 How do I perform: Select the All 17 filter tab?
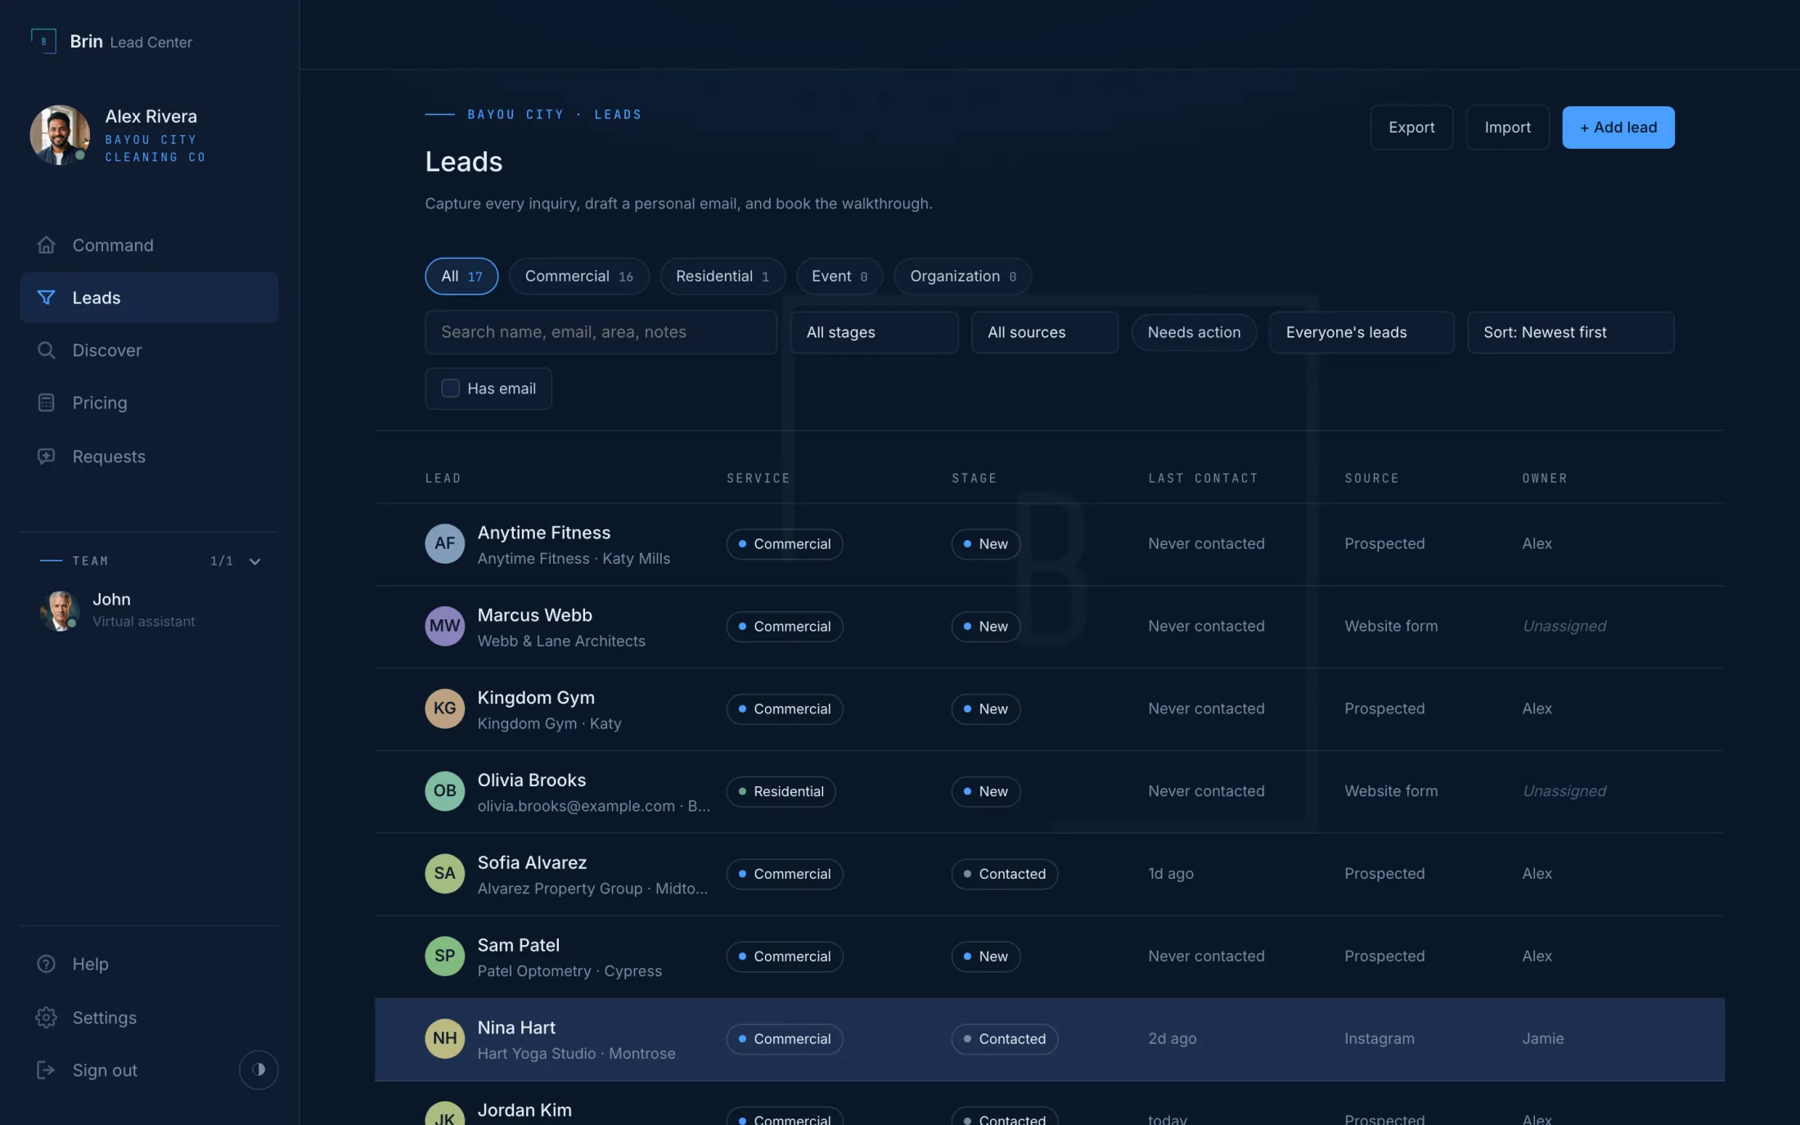point(461,277)
